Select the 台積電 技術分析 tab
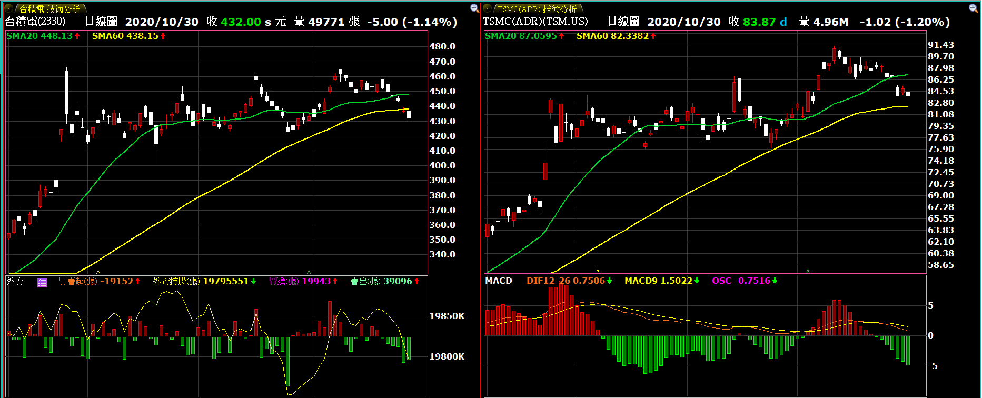The height and width of the screenshot is (398, 982). coord(49,9)
